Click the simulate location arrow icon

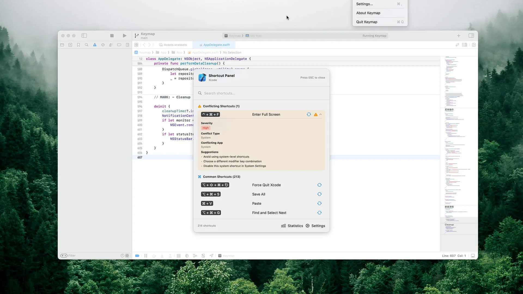tap(211, 256)
